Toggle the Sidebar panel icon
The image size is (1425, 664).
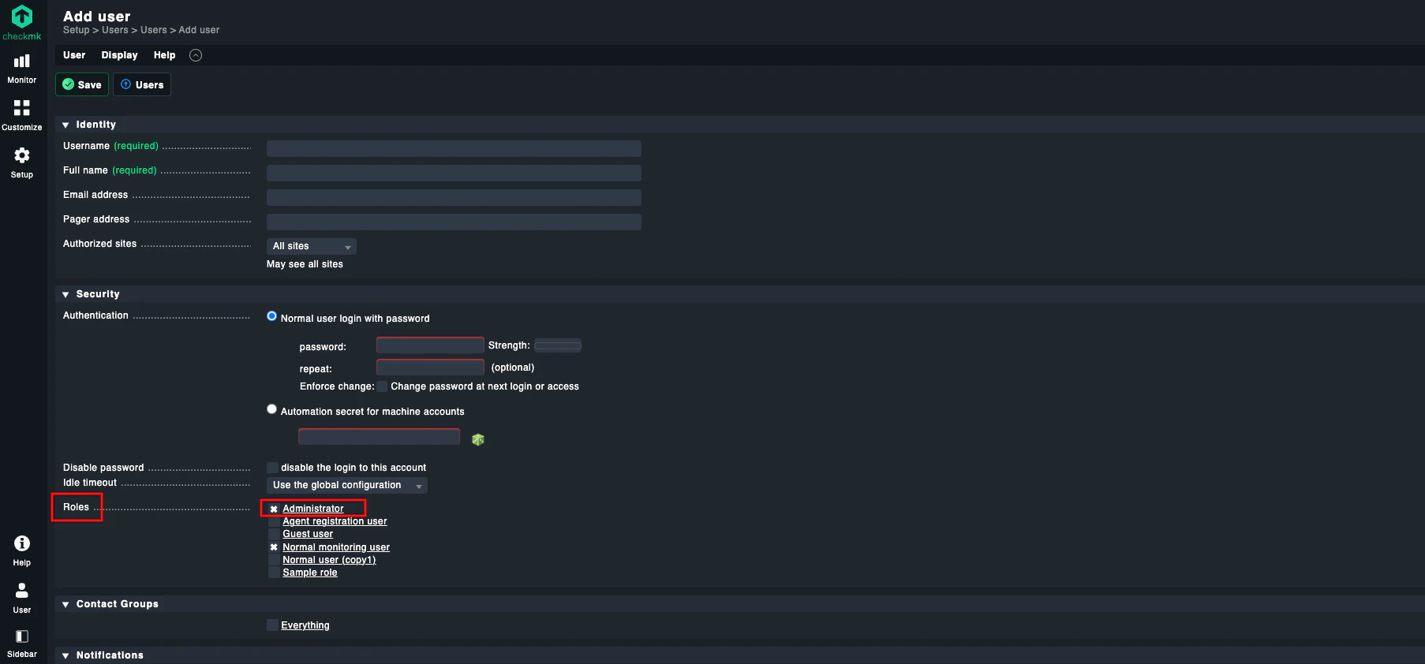22,636
